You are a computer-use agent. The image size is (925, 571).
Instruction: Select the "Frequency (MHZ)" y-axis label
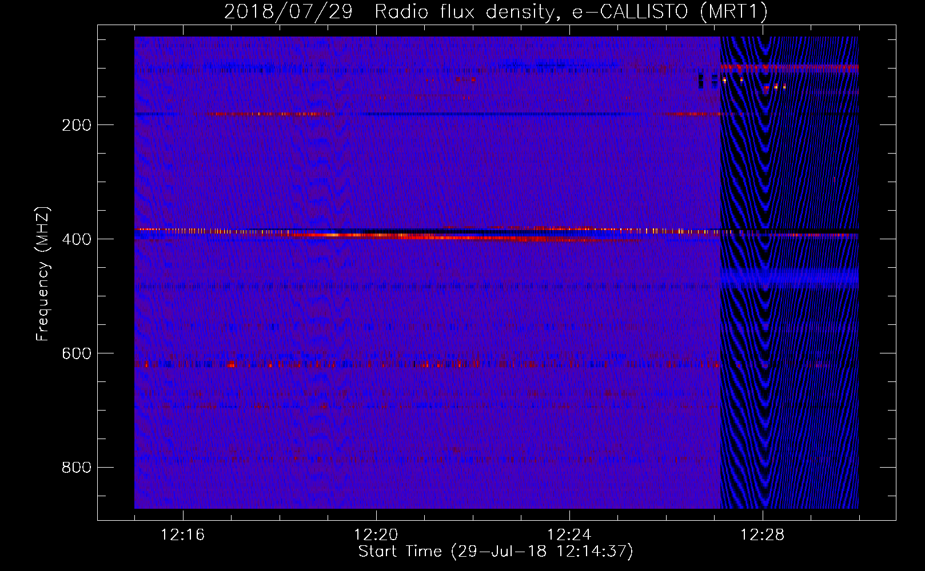(43, 274)
